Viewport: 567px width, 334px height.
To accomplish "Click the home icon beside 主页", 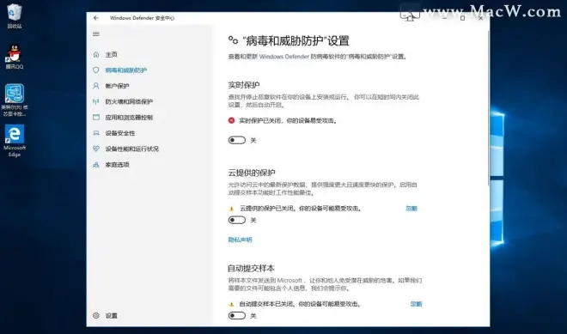I will [96, 55].
